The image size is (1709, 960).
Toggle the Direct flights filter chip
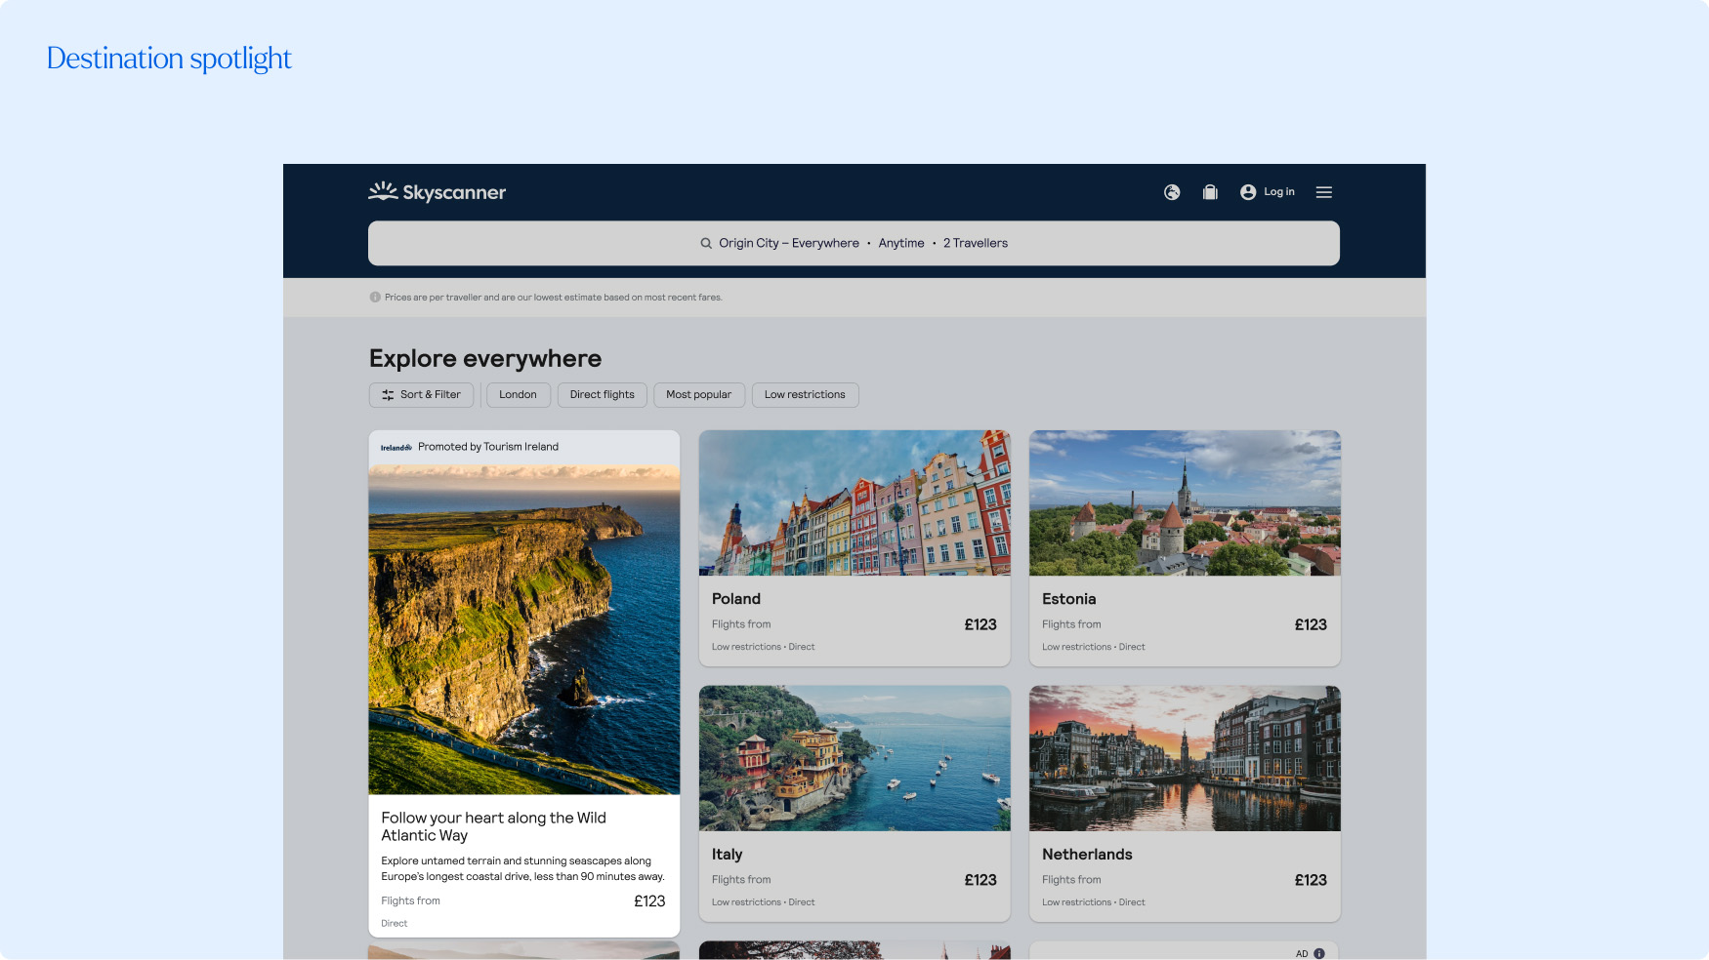click(x=602, y=395)
